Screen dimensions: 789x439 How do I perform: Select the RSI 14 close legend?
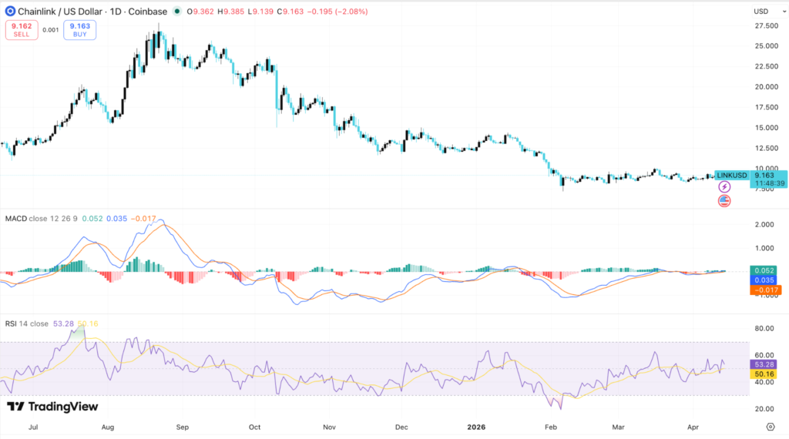(x=27, y=323)
